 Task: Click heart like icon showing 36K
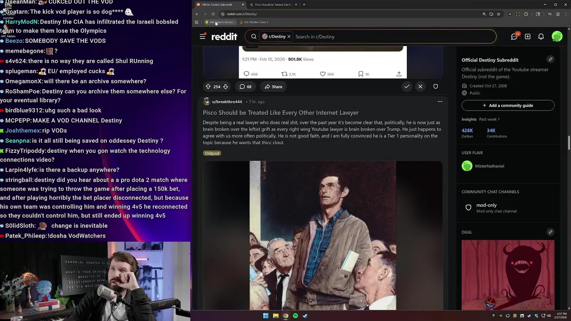(323, 74)
